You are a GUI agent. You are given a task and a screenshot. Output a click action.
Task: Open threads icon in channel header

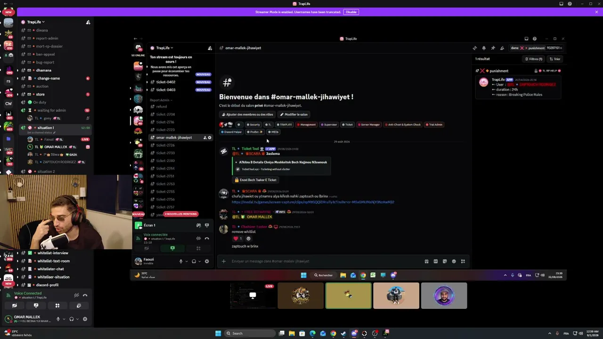pyautogui.click(x=475, y=48)
